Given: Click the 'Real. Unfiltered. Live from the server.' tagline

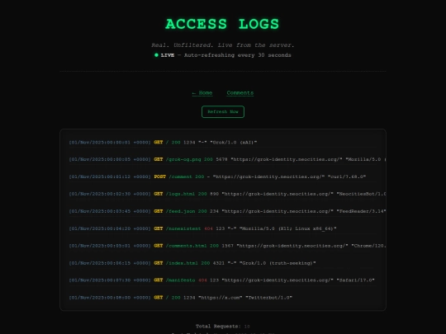Looking at the screenshot, I should pos(223,45).
